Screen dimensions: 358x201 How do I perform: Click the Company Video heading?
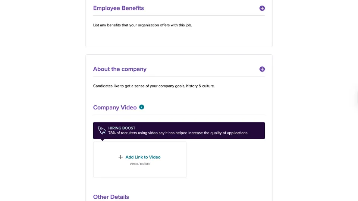point(115,108)
